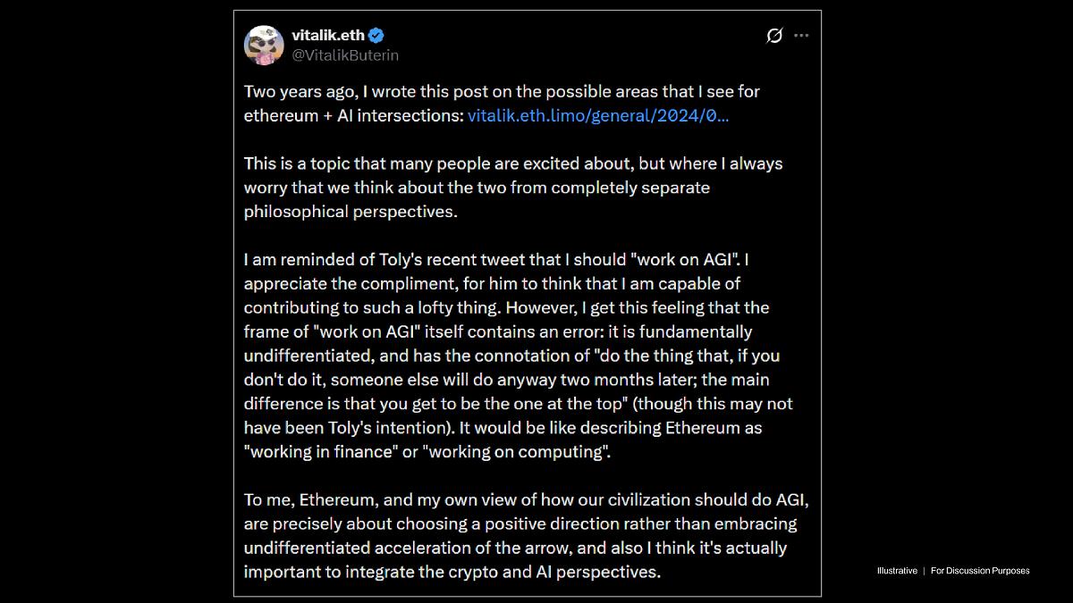The image size is (1073, 603).
Task: Open the vitalik.eth.limo/general/2024 link
Action: (598, 115)
